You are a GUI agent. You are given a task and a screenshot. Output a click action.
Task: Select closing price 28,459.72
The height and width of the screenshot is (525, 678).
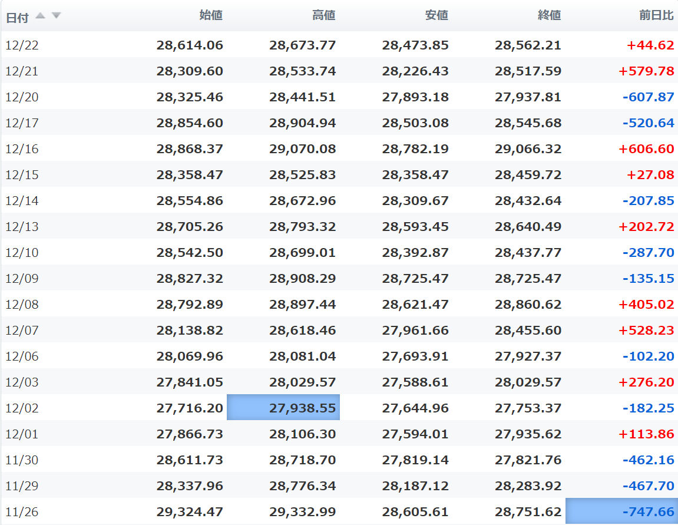point(528,175)
